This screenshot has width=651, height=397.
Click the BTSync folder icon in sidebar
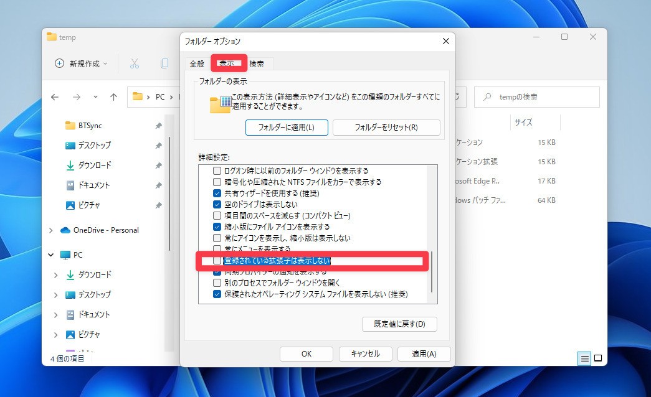(x=70, y=125)
